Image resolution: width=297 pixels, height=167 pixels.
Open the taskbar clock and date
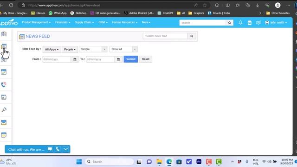coord(287,161)
